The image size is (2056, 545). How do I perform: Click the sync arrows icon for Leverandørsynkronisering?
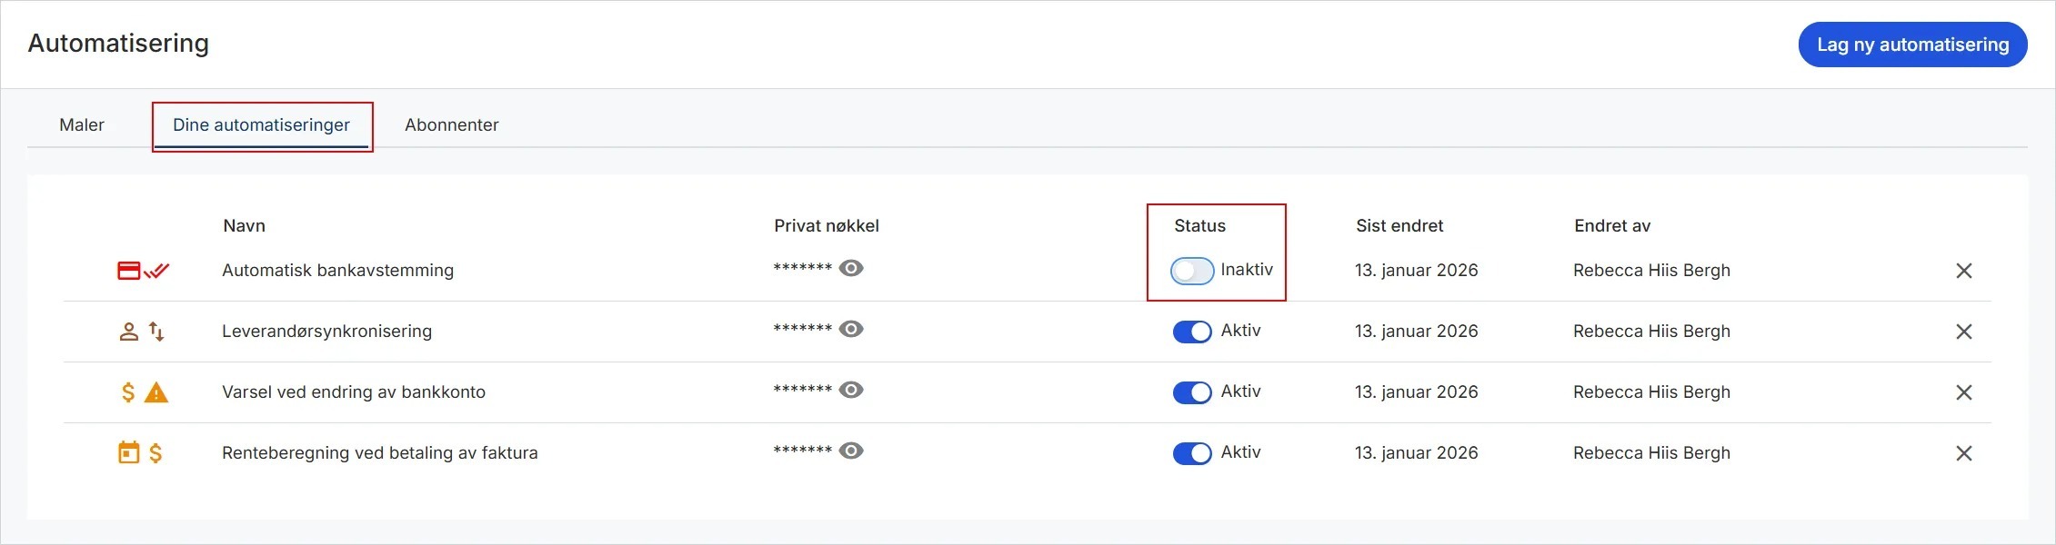(156, 332)
